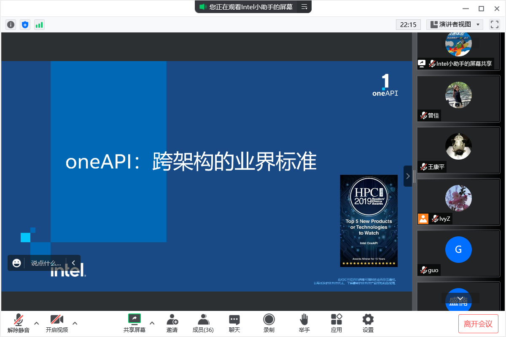Start recording with 录制 button
Viewport: 506px width, 337px height.
269,323
